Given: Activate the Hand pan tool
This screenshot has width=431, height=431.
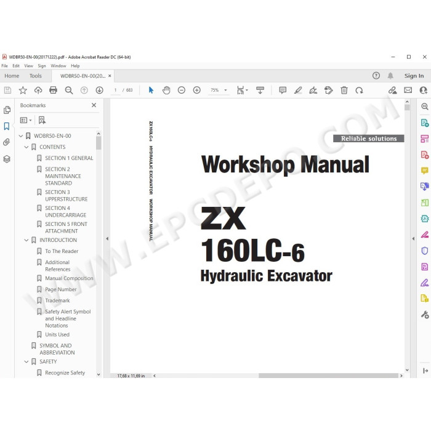Looking at the screenshot, I should (x=166, y=90).
